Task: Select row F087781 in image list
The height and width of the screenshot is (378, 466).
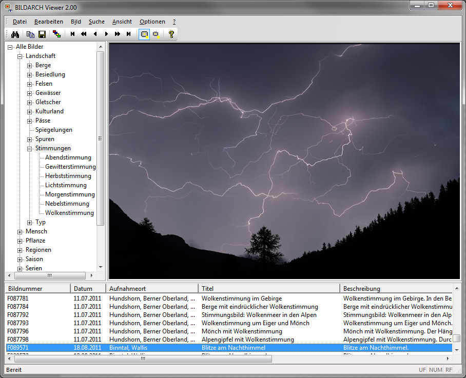Action: (229, 299)
